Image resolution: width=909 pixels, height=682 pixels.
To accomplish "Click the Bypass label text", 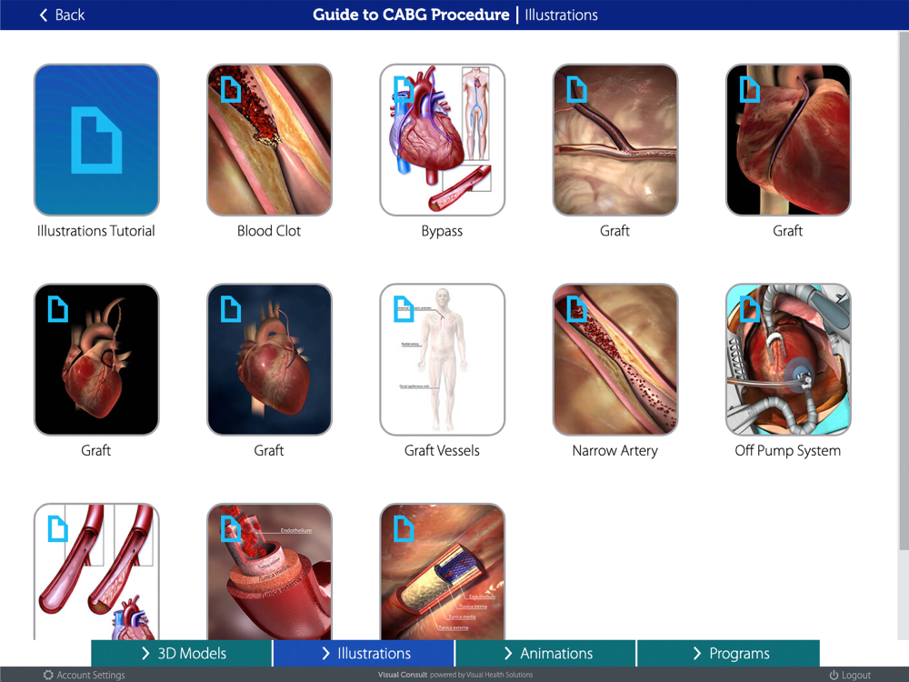I will click(442, 231).
